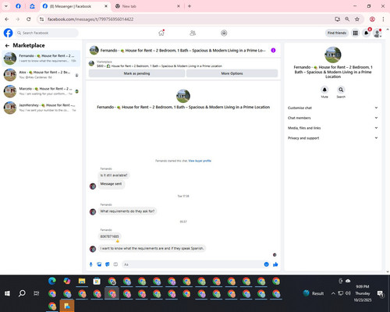Click More Options button
The height and width of the screenshot is (312, 390).
coord(232,73)
